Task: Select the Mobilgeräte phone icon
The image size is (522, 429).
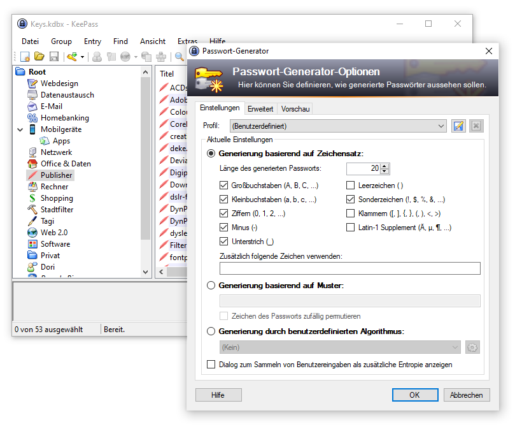Action: [x=32, y=129]
